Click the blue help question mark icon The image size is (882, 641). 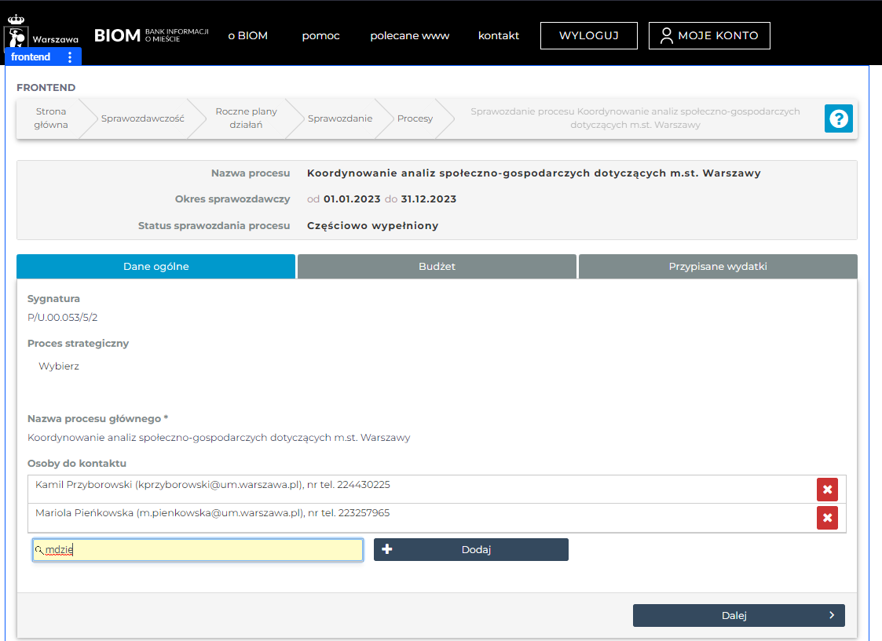click(838, 118)
